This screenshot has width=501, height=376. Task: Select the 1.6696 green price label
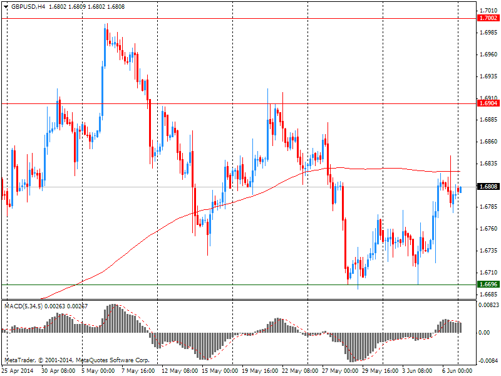488,285
